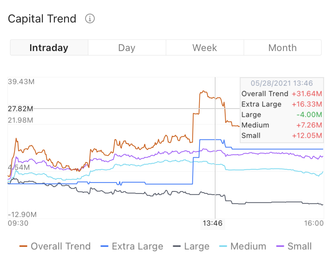The width and height of the screenshot is (332, 261).
Task: Click the purple Small color swatch
Action: point(280,246)
